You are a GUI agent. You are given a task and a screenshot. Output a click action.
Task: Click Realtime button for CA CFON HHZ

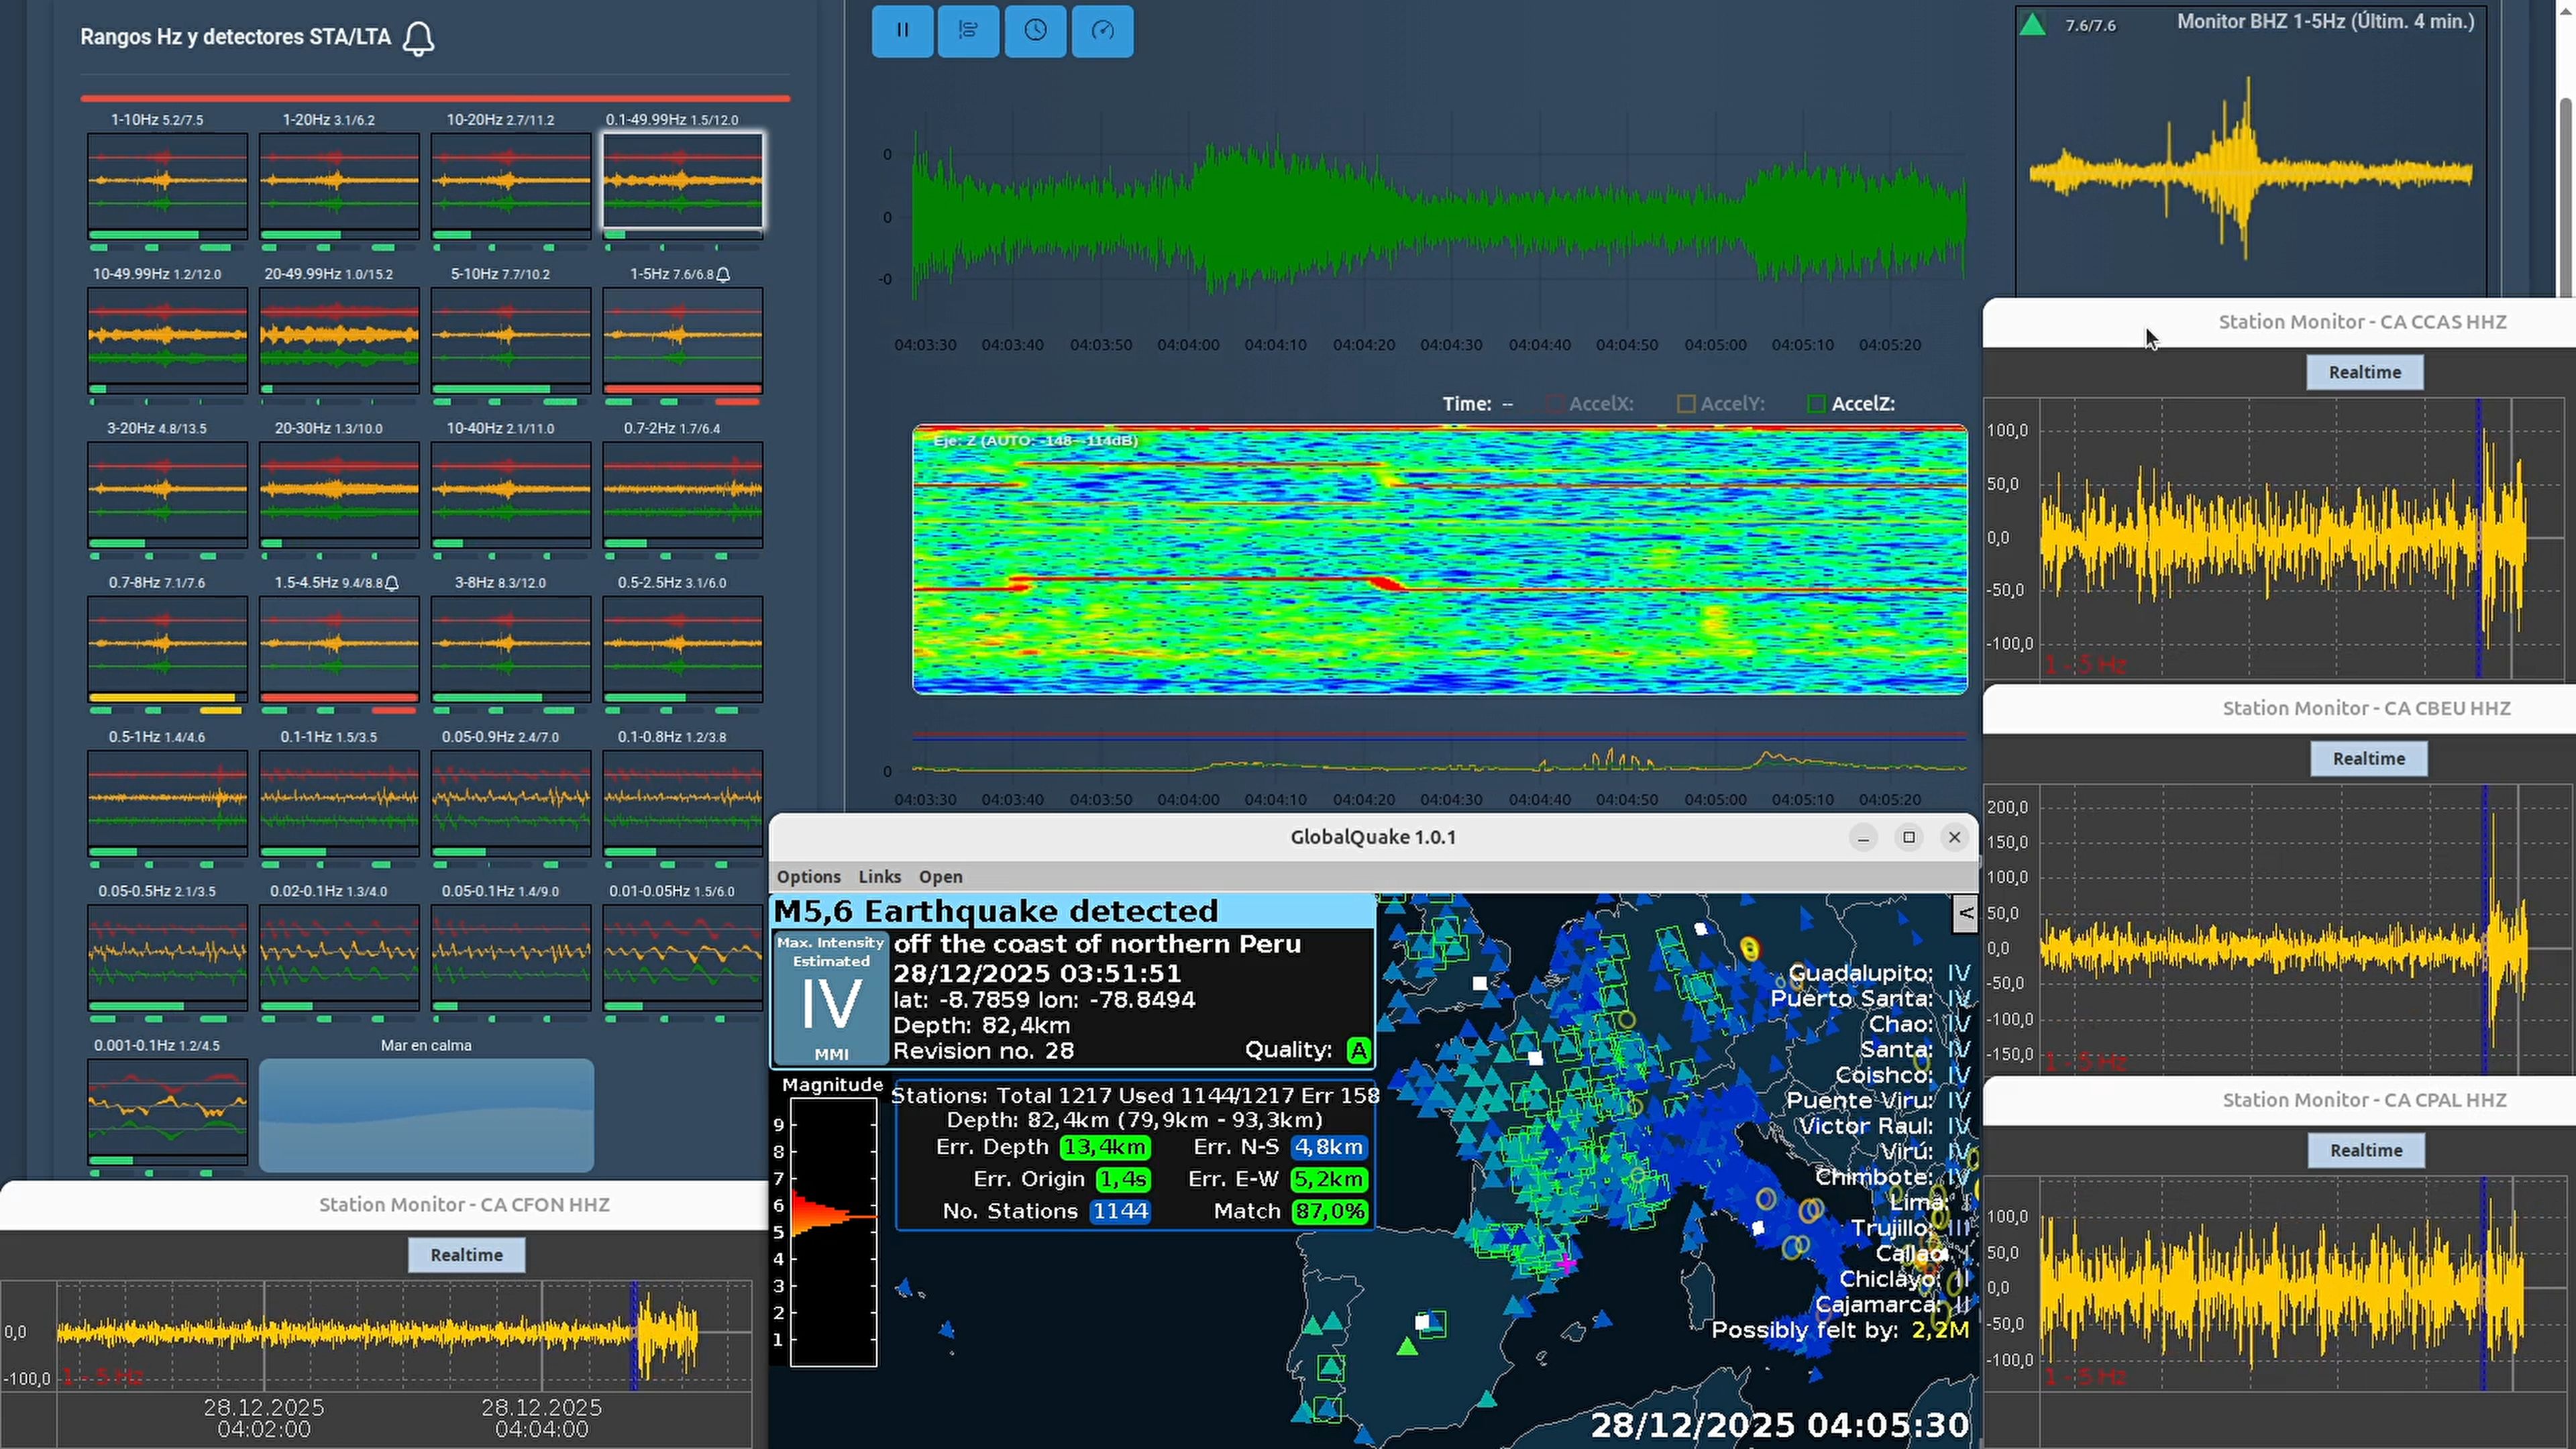coord(466,1254)
